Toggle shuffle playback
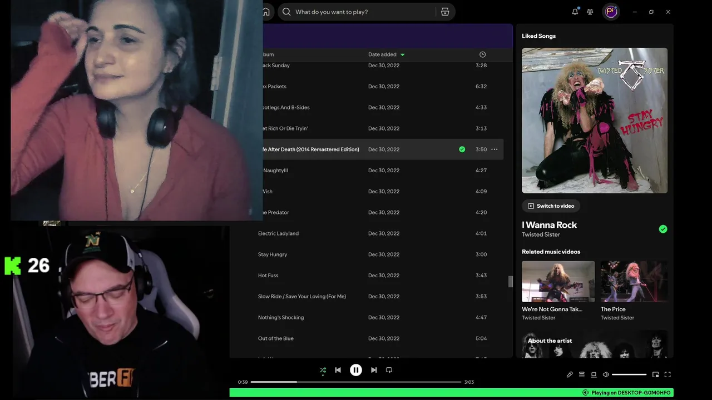This screenshot has width=712, height=400. (323, 370)
